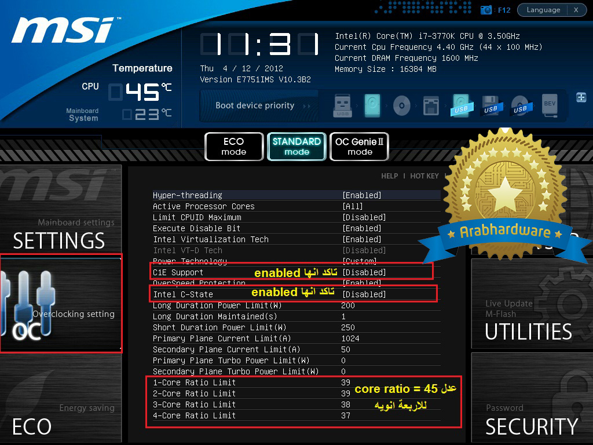The width and height of the screenshot is (593, 445).
Task: Click the greyed Intel VT-D Tech row
Action: 296,250
